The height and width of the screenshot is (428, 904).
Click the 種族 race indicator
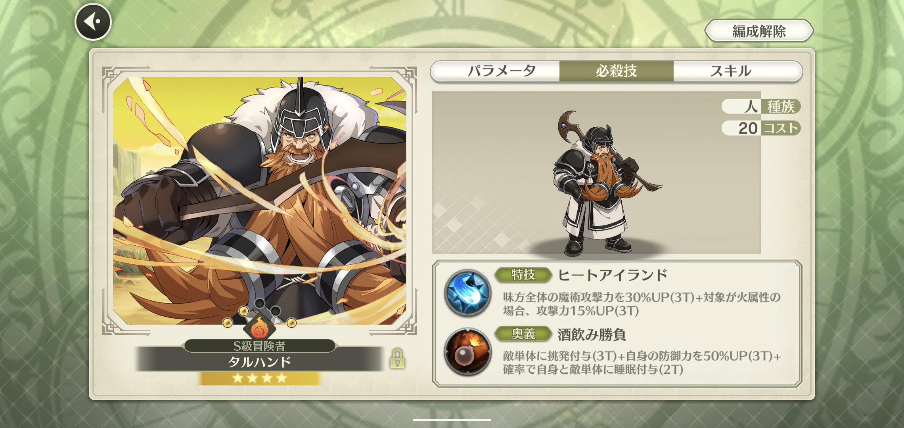point(761,106)
